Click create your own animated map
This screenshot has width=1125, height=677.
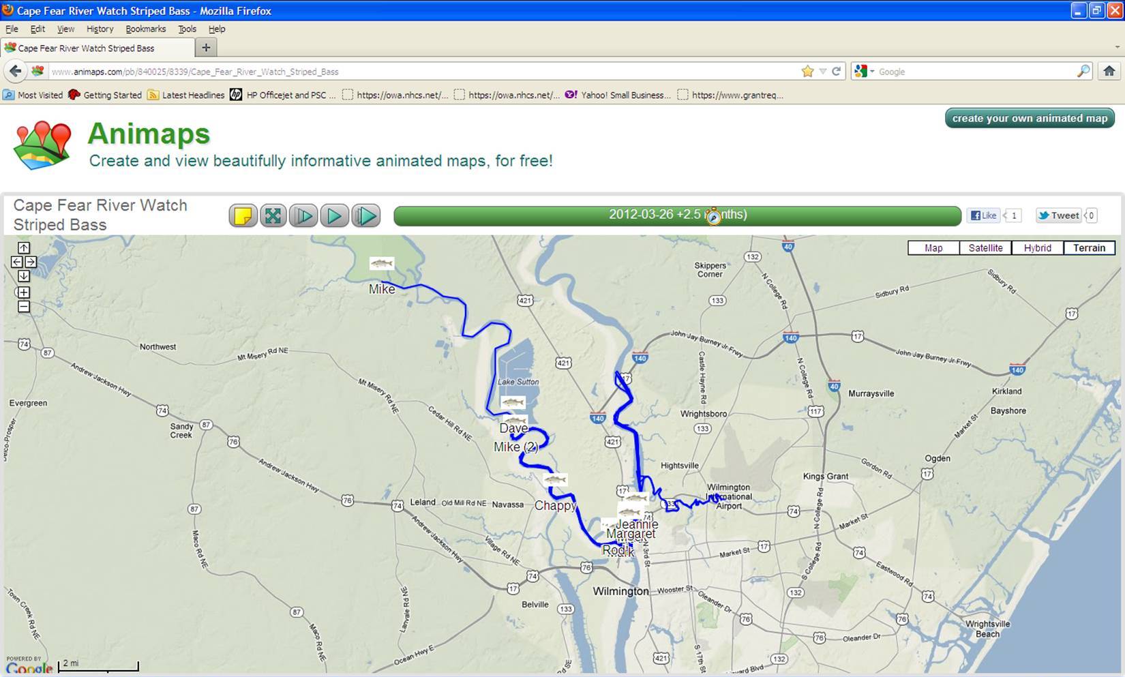tap(1030, 119)
